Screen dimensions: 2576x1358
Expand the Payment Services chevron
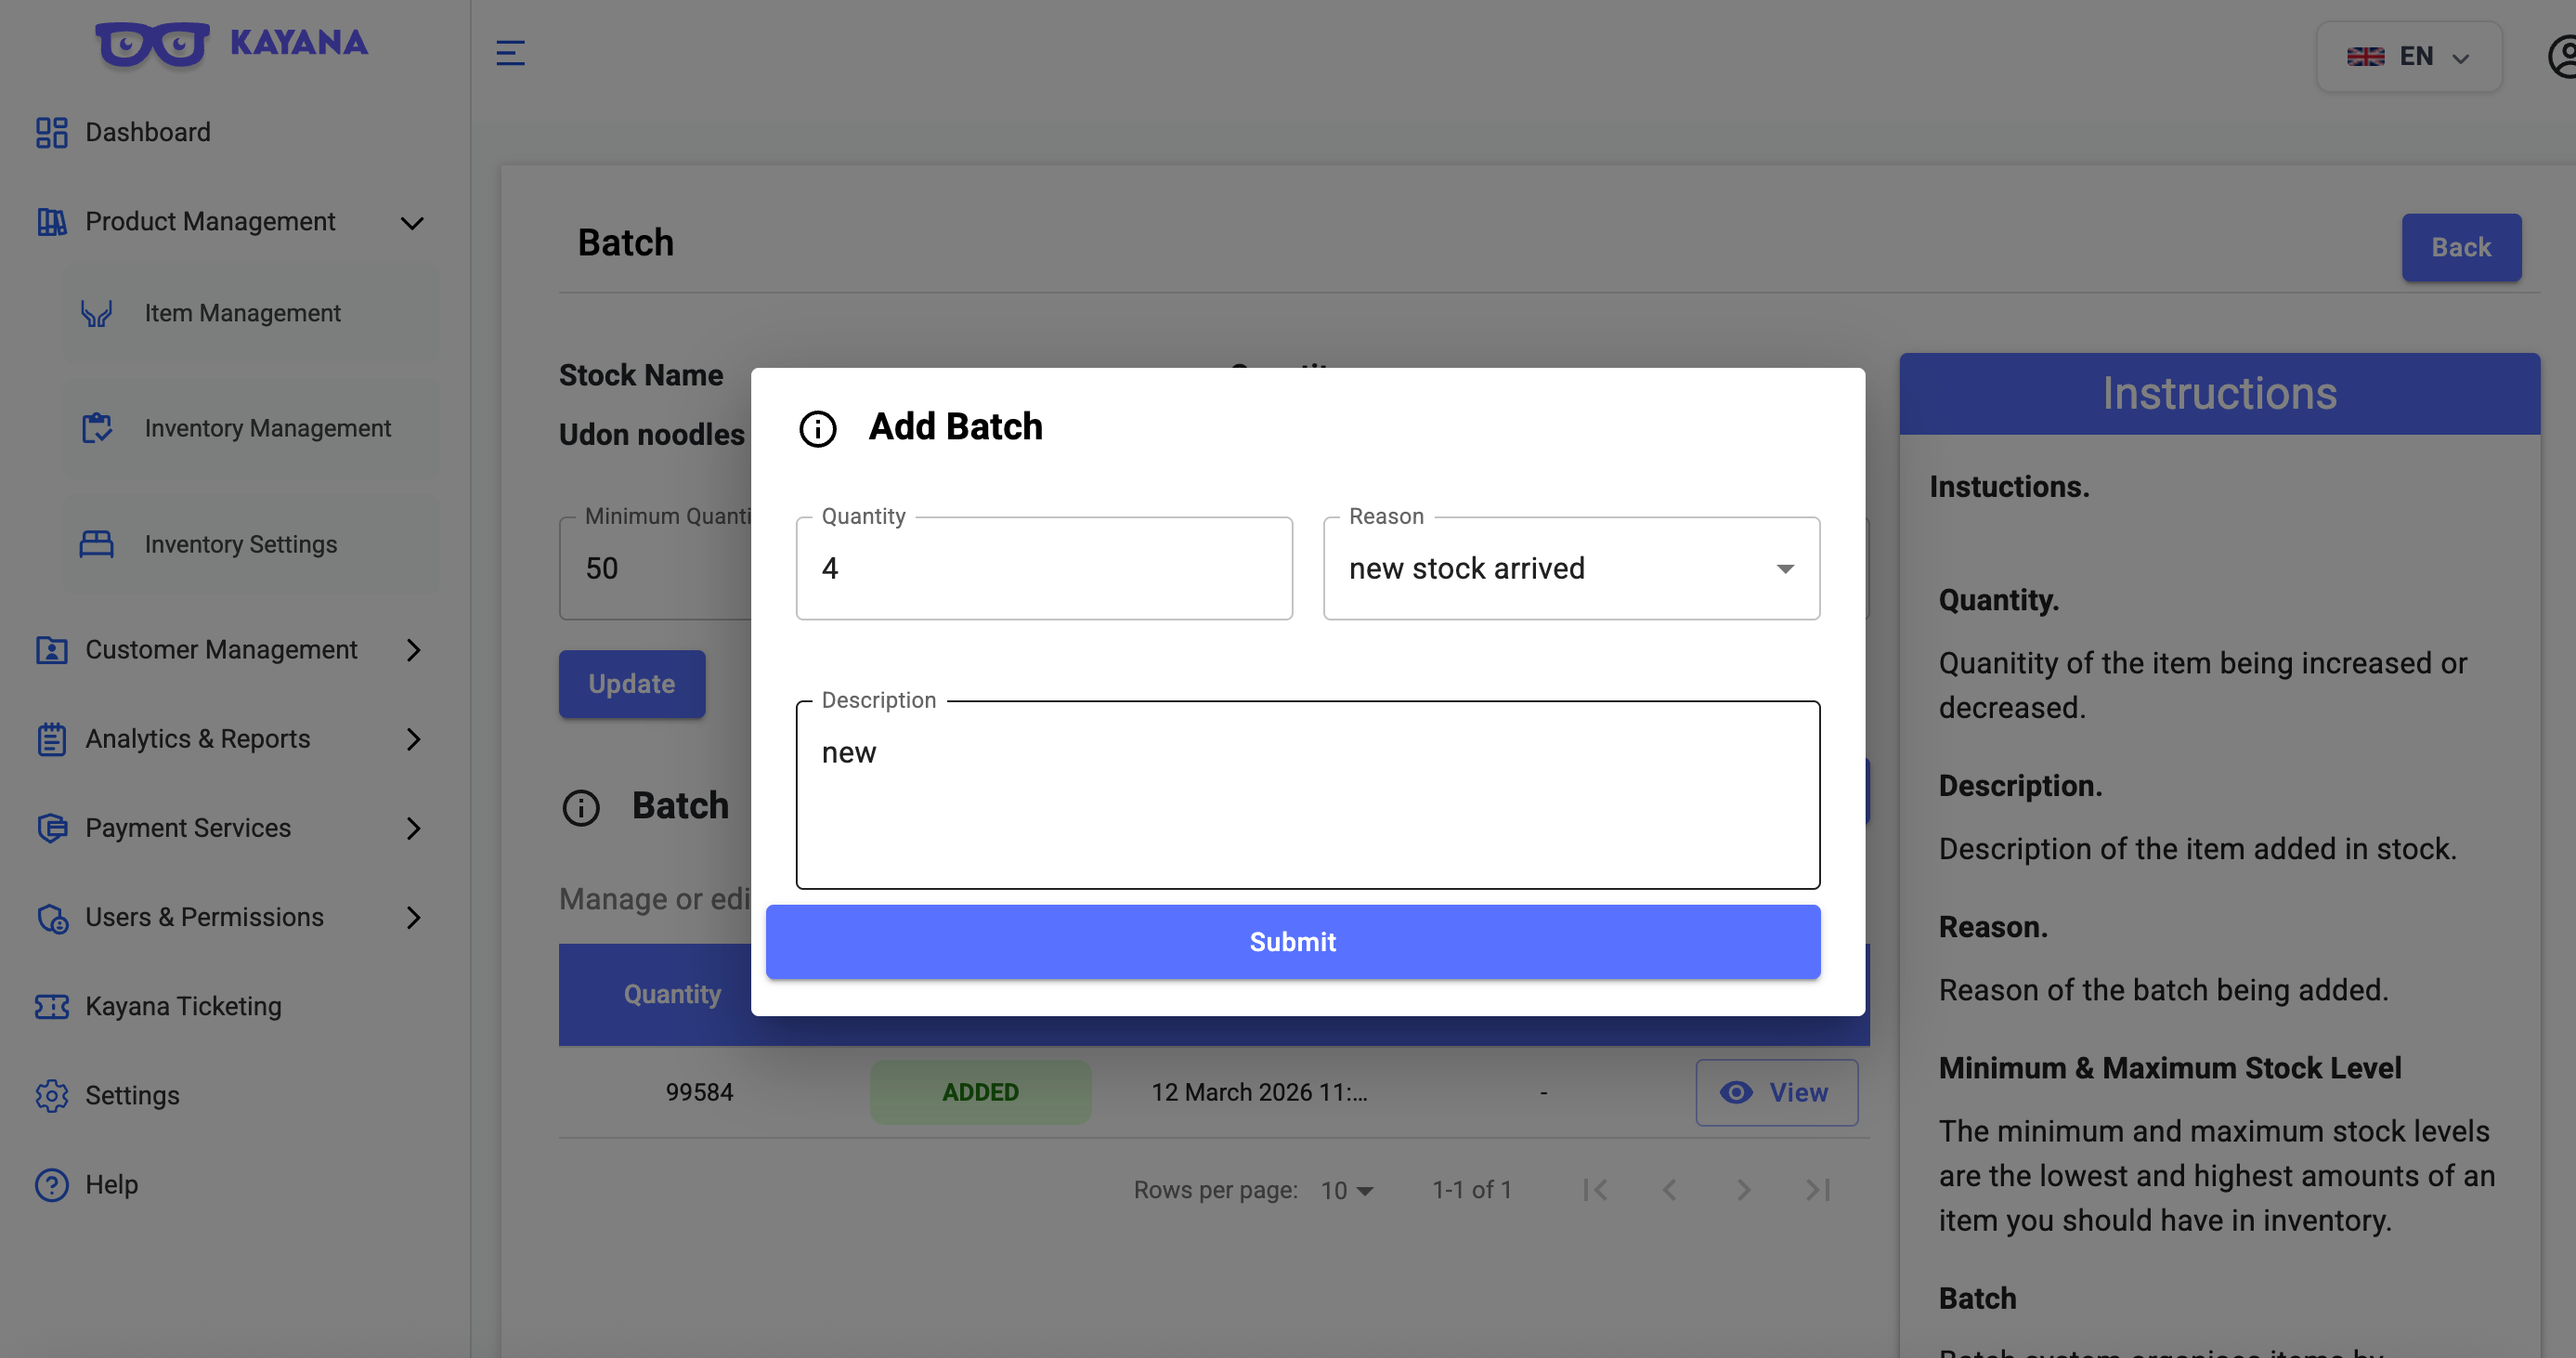pyautogui.click(x=413, y=828)
